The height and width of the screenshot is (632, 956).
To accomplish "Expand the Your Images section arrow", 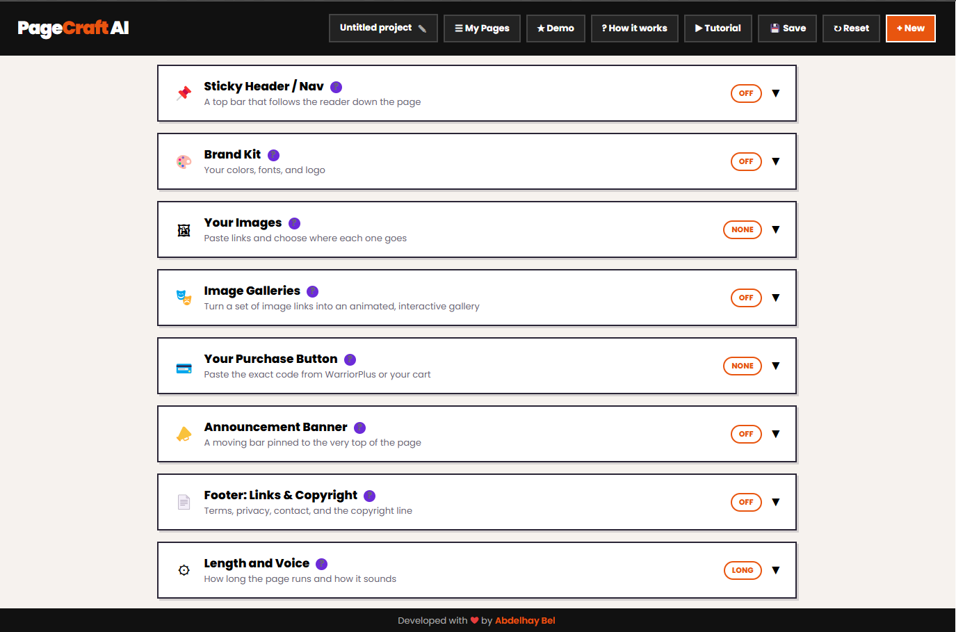I will click(x=776, y=229).
